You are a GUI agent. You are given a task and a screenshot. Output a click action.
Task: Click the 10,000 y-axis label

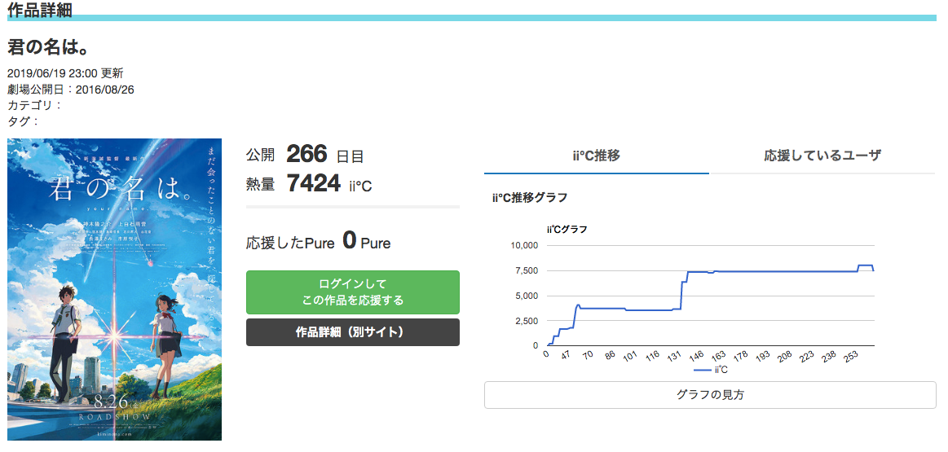pyautogui.click(x=524, y=245)
